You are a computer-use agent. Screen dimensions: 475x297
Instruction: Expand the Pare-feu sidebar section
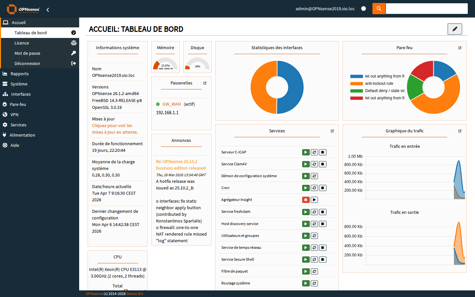[x=40, y=104]
